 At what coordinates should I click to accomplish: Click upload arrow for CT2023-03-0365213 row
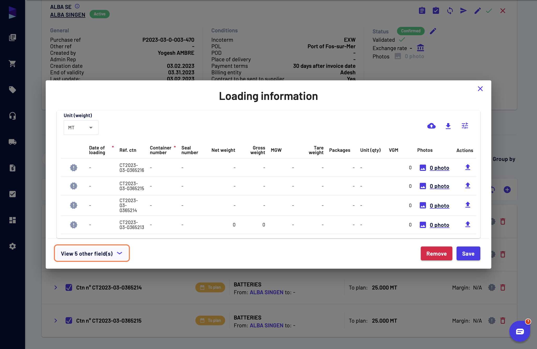tap(468, 224)
